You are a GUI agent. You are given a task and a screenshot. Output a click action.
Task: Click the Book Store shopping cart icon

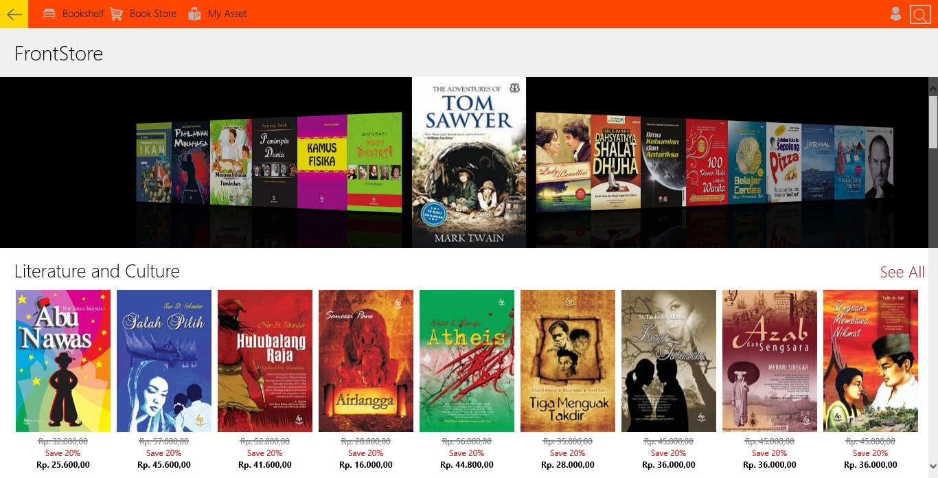click(x=117, y=14)
